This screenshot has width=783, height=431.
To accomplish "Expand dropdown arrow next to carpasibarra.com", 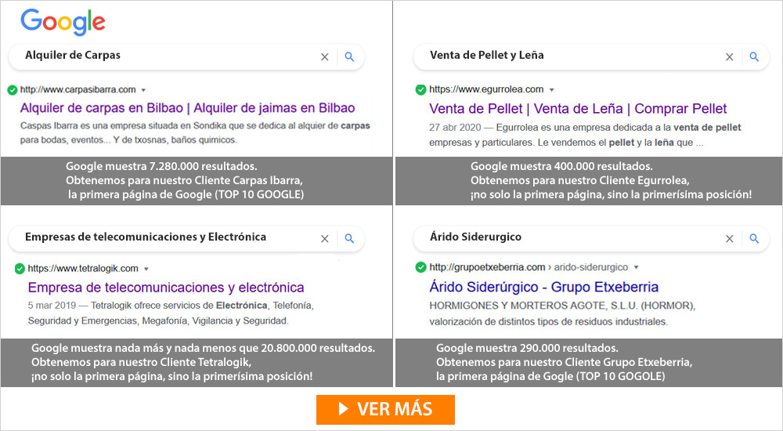I will click(143, 90).
